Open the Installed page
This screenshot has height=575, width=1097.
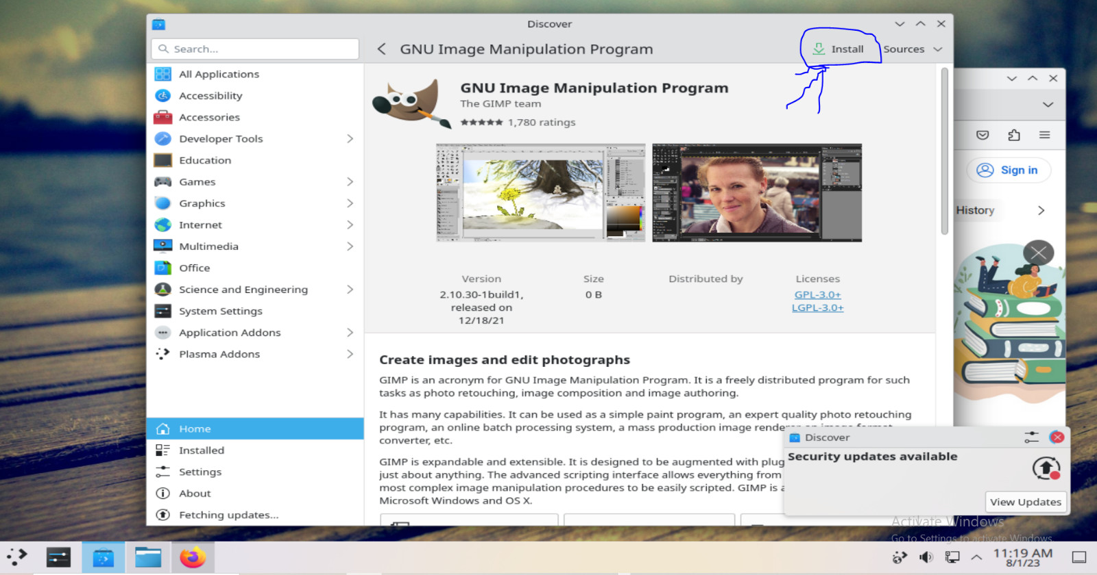[x=255, y=450]
